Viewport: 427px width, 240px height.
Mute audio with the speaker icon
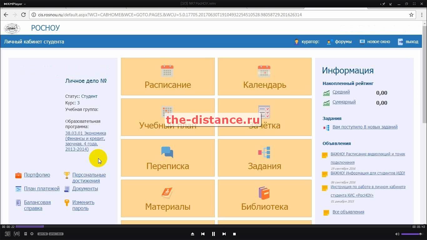point(397,234)
